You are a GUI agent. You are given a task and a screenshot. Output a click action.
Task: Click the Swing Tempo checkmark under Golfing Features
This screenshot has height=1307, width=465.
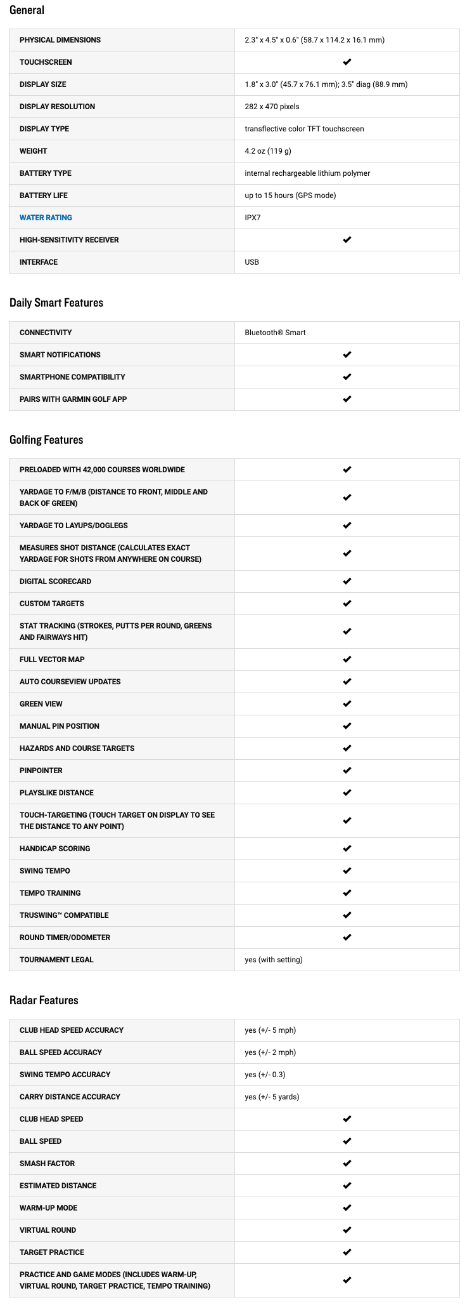click(x=347, y=871)
